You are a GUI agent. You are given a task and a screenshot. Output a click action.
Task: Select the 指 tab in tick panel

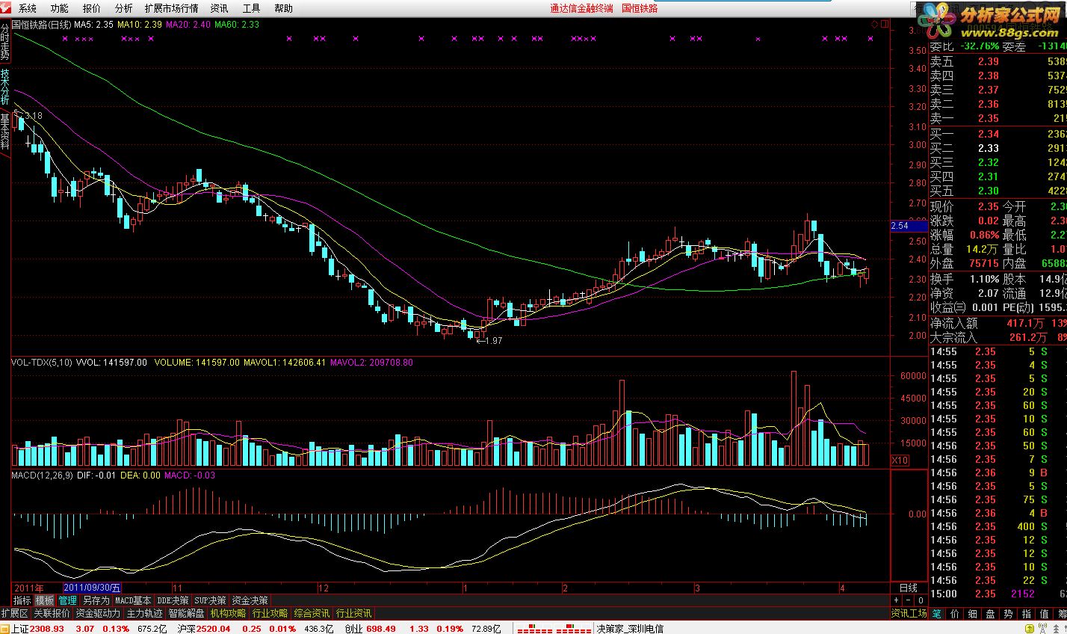(1027, 613)
